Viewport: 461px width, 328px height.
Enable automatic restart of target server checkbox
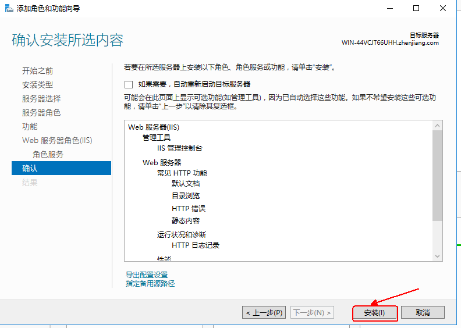129,84
